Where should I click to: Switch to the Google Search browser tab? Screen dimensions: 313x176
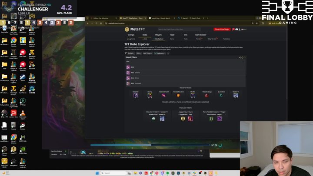coord(161,18)
